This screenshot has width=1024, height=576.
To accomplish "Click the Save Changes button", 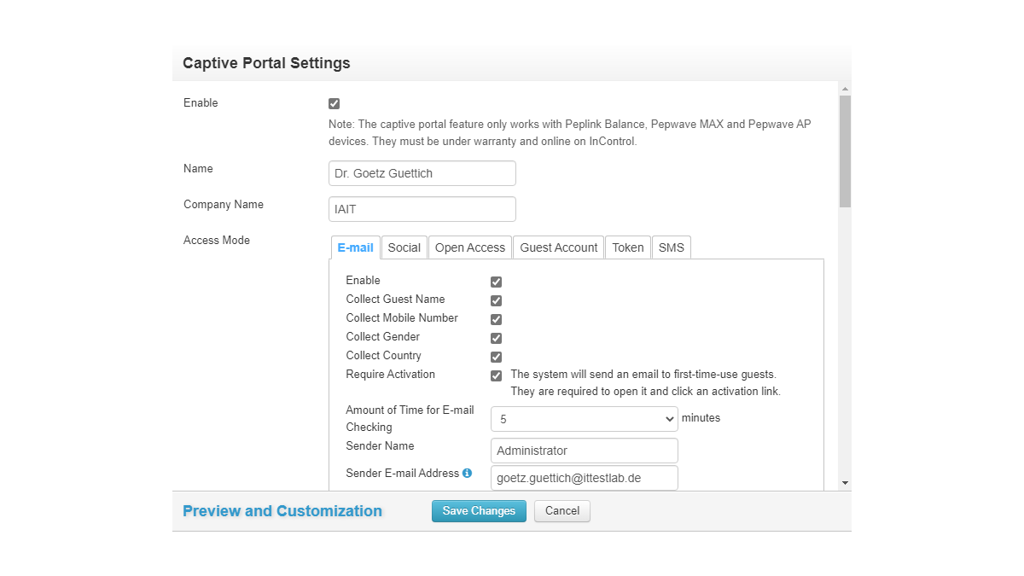I will [x=479, y=511].
